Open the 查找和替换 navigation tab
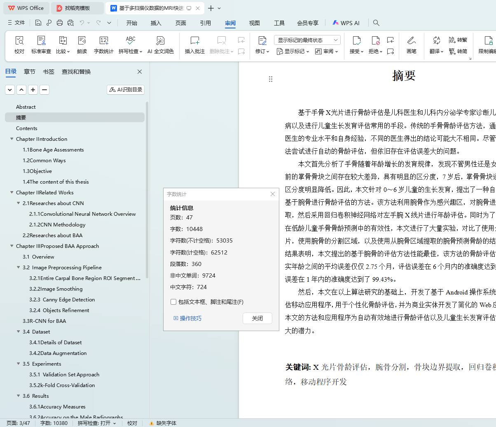This screenshot has height=427, width=496. 76,72
